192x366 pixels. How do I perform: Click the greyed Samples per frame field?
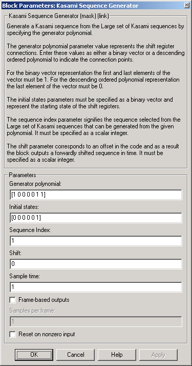[x=96, y=322]
